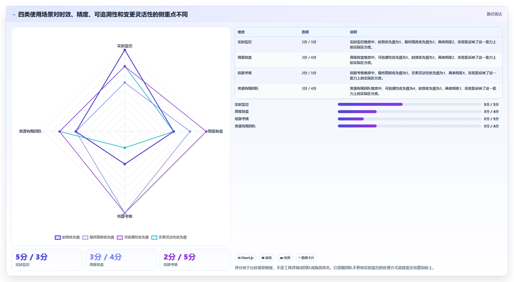Viewport: 514px width, 282px height.
Task: Click the dark-blue point on the 结算考核 axis
Action: [x=125, y=164]
